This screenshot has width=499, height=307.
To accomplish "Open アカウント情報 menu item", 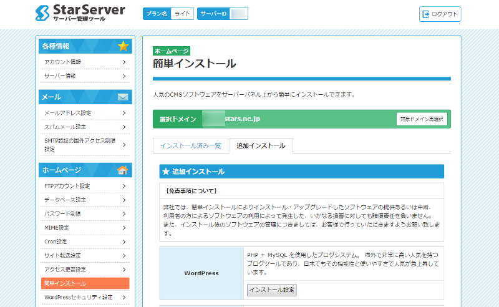I will point(85,62).
